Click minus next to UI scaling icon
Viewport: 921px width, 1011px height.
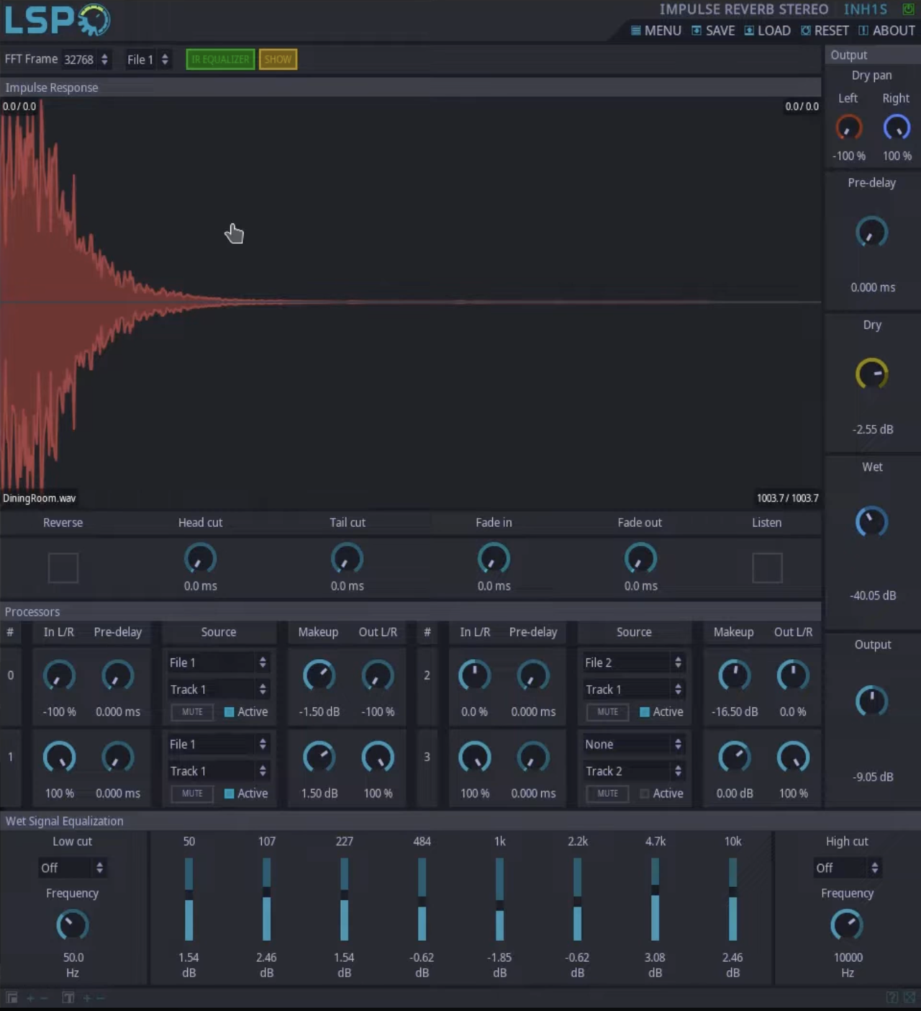(x=44, y=997)
